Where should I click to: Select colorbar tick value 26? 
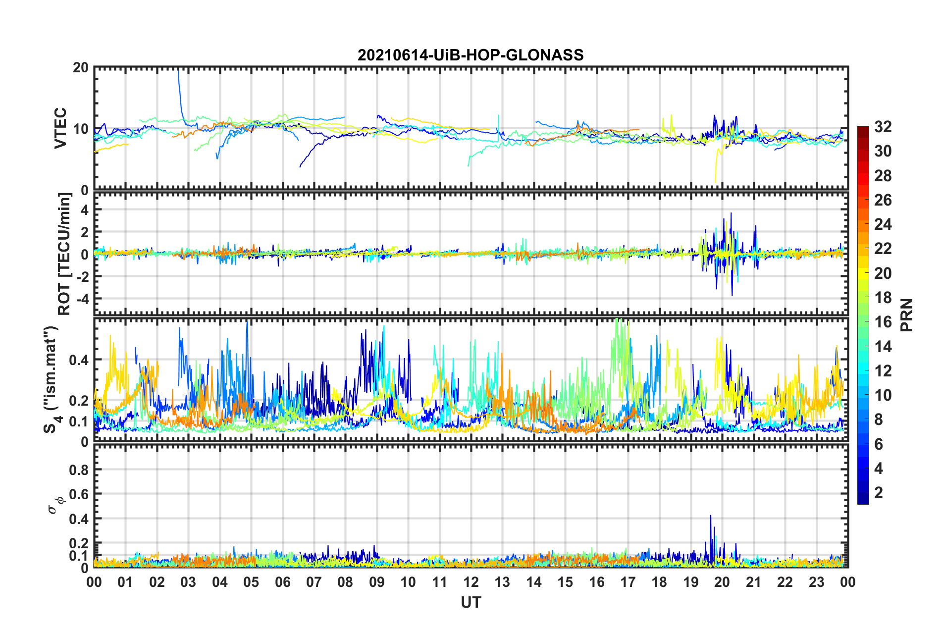[x=883, y=200]
